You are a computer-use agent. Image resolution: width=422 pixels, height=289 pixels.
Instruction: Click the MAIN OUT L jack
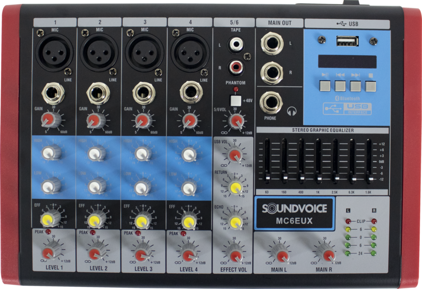click(x=272, y=43)
